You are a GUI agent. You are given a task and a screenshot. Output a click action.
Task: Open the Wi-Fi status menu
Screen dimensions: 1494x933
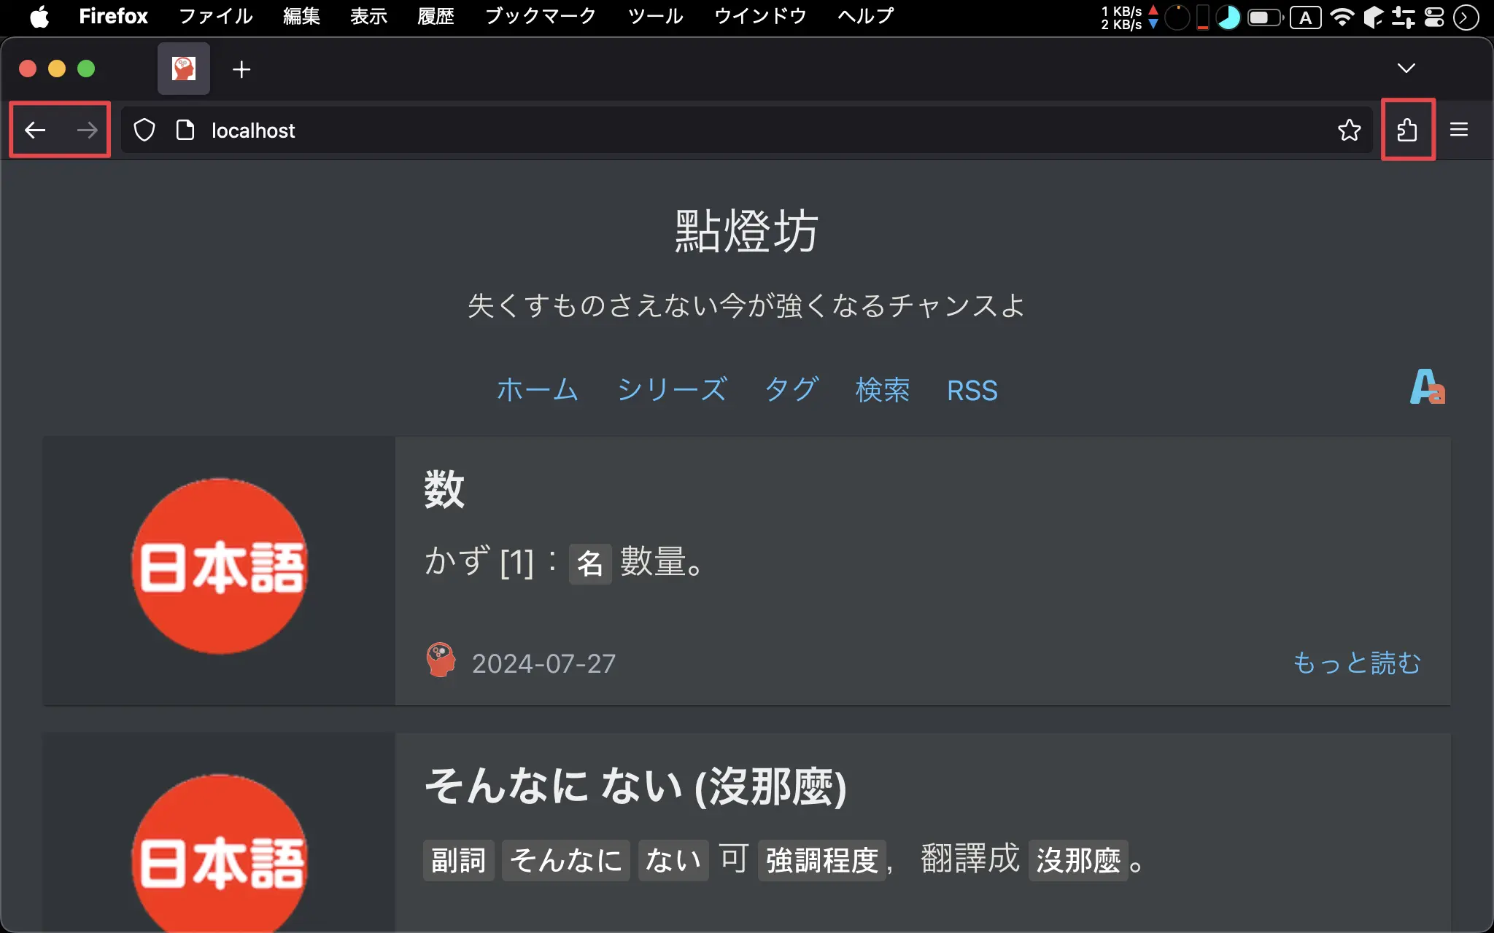coord(1342,17)
